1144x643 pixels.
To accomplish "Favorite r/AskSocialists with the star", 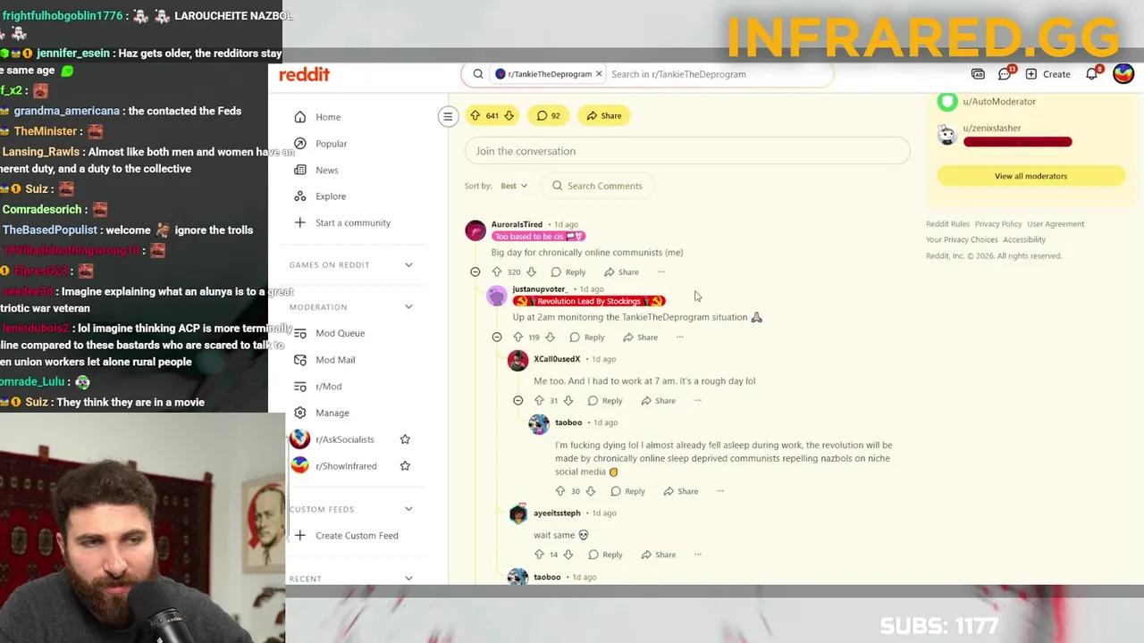I will click(x=405, y=439).
